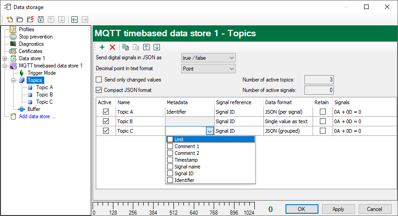Check Signal ID in metadata list
Screen dimensions: 398x216
click(170, 173)
